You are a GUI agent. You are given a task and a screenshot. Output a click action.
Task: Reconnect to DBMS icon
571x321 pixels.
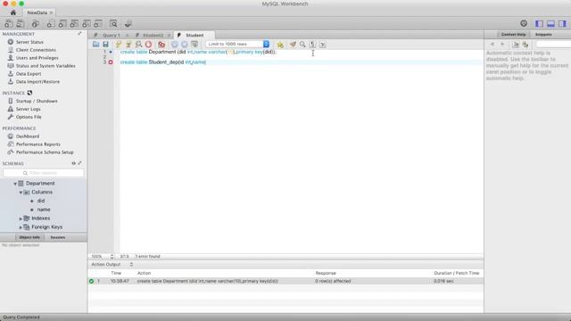click(x=128, y=24)
